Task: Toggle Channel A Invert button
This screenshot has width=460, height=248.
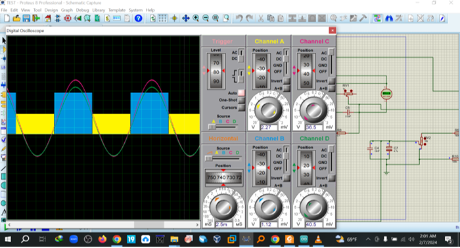Action: [x=287, y=81]
